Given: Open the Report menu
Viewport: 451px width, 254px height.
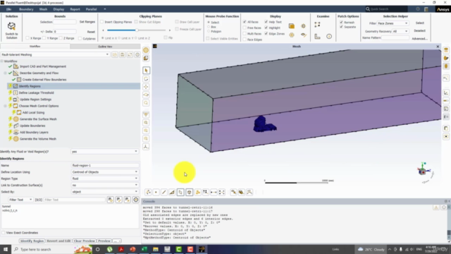Looking at the screenshot, I should (x=75, y=9).
